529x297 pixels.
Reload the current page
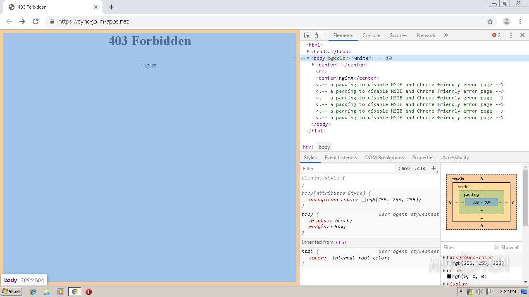point(36,21)
